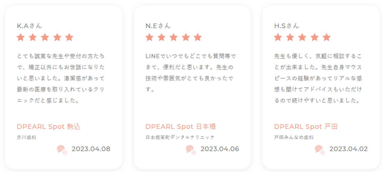Click the first star in K.Aさん's rating
This screenshot has width=383, height=172.
tap(20, 37)
